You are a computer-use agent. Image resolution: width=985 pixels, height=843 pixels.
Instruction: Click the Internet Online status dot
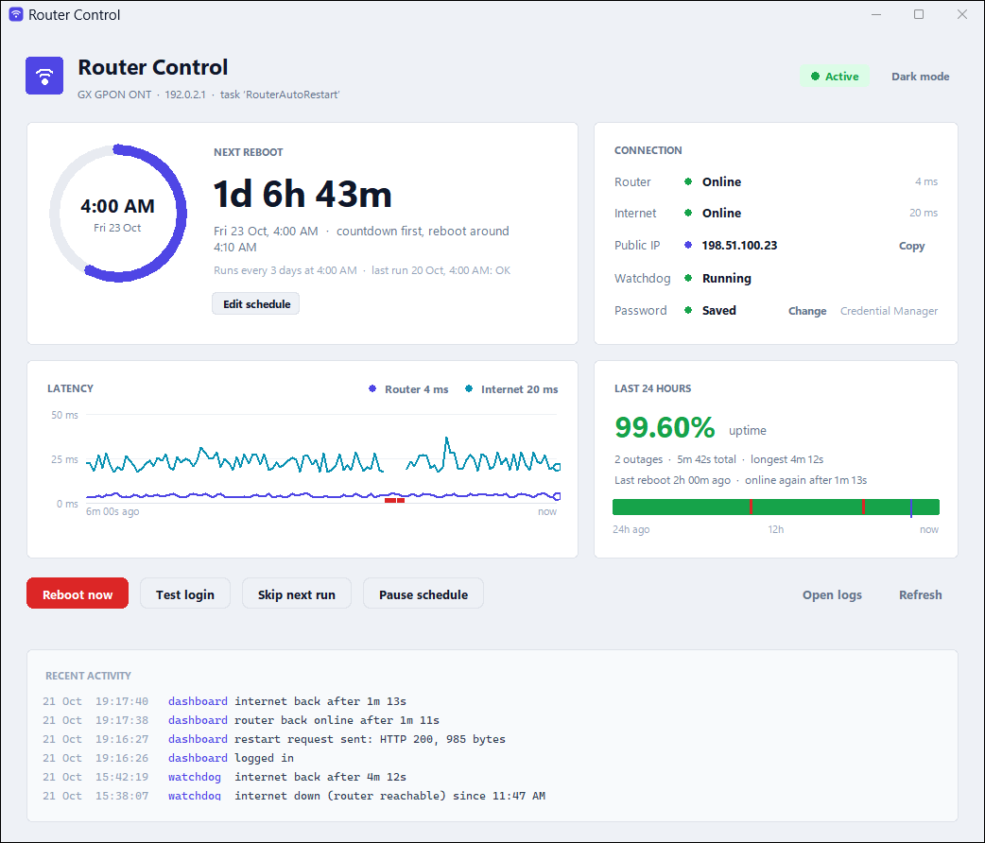pyautogui.click(x=688, y=213)
